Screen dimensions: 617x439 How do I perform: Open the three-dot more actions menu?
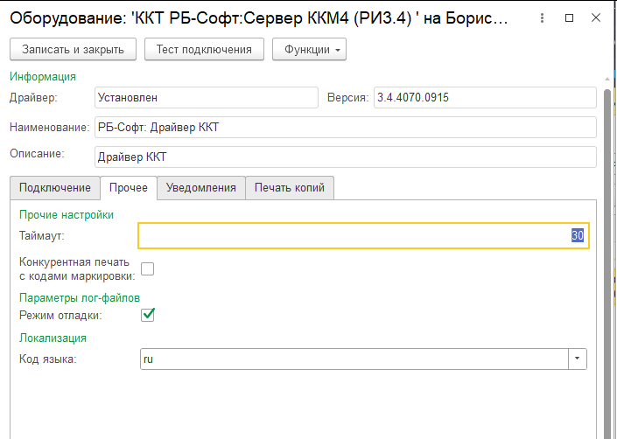[542, 18]
